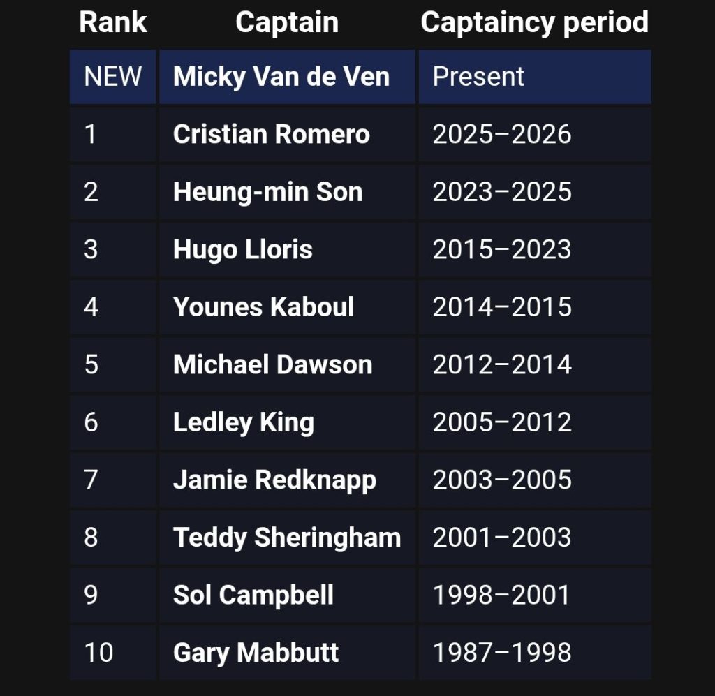This screenshot has width=715, height=696.
Task: Click on Hugo Lloris
Action: coord(242,249)
